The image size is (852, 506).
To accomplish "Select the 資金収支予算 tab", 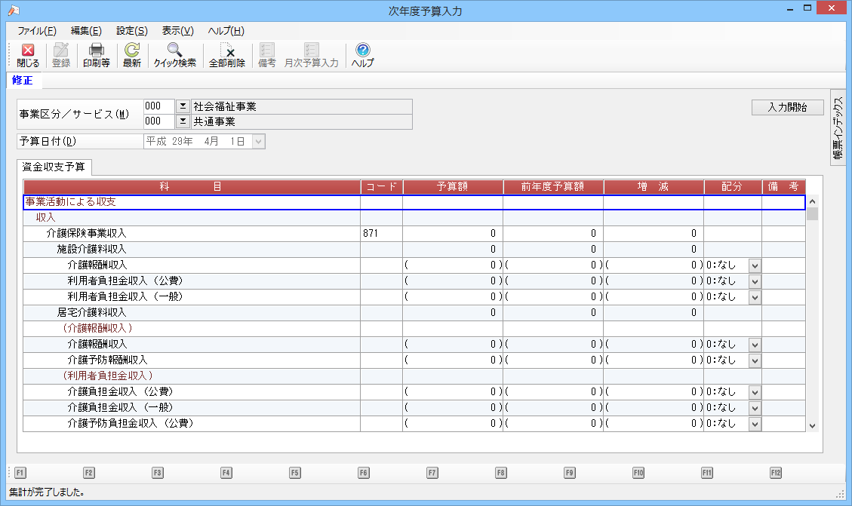I will point(54,167).
